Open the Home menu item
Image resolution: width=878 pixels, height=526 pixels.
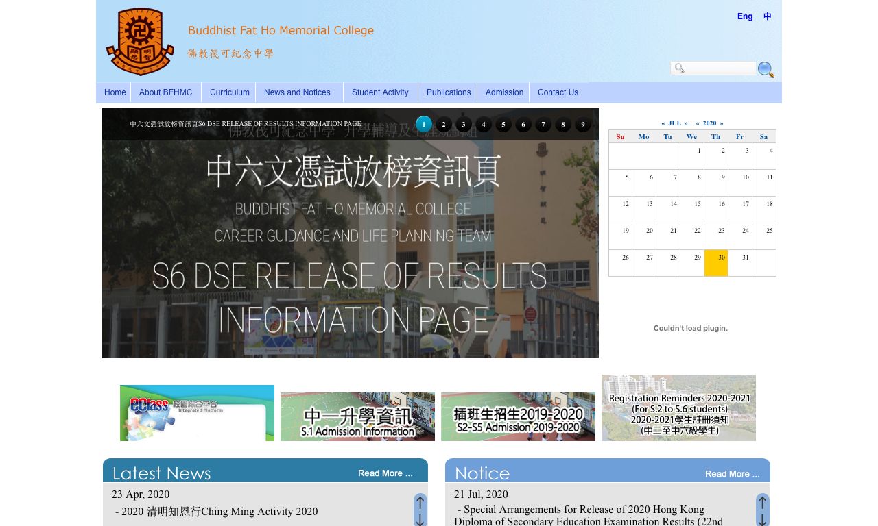[115, 92]
